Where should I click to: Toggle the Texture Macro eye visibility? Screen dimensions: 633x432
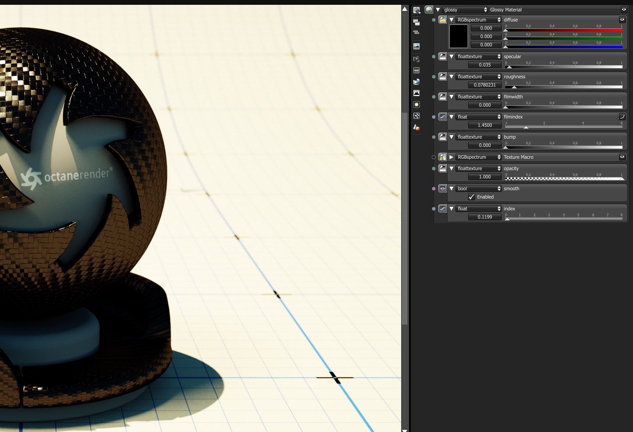pos(622,157)
